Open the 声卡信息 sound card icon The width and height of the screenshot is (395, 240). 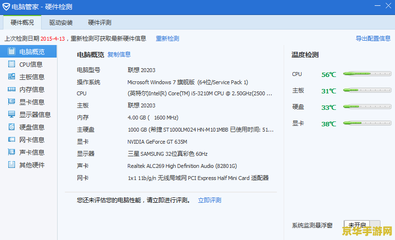pos(11,152)
